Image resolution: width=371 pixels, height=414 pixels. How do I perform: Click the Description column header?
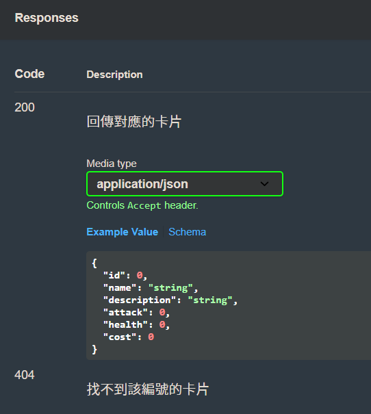pos(114,75)
